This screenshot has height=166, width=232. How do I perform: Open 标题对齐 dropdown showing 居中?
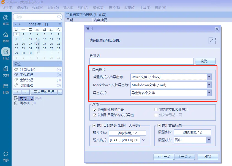point(209,140)
